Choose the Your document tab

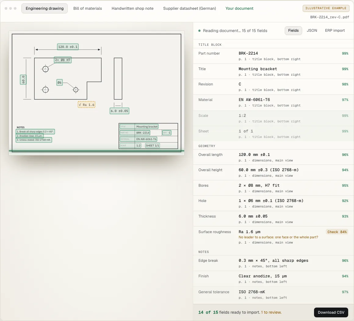pos(239,8)
